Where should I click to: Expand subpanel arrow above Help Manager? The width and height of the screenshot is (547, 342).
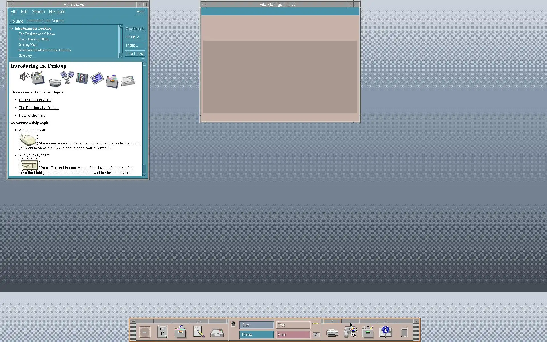pos(386,321)
